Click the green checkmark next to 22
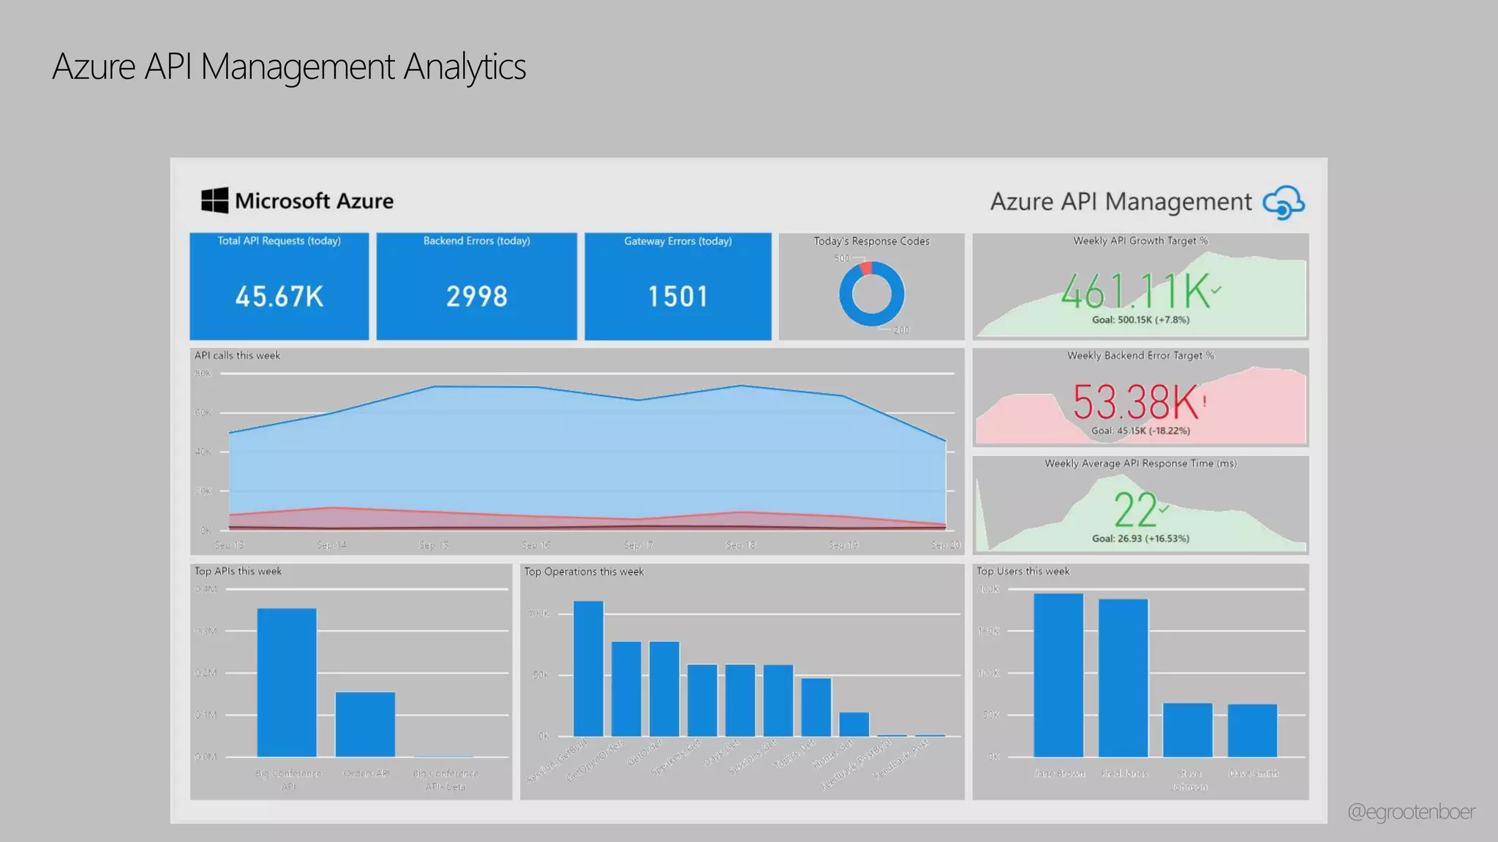The width and height of the screenshot is (1498, 842). (x=1164, y=509)
